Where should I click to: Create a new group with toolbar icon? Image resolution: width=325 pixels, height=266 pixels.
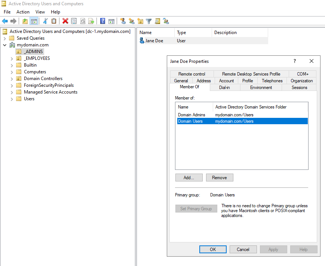click(x=132, y=21)
